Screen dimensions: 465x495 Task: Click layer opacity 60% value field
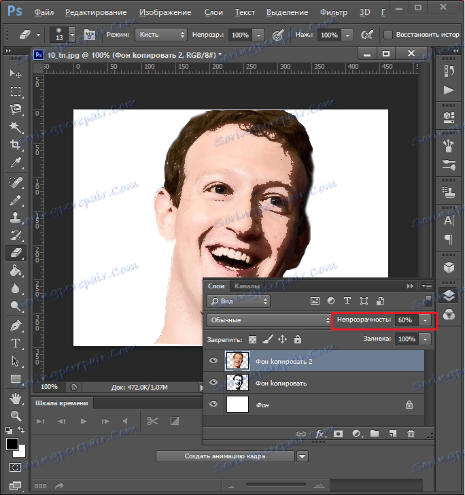pyautogui.click(x=407, y=320)
